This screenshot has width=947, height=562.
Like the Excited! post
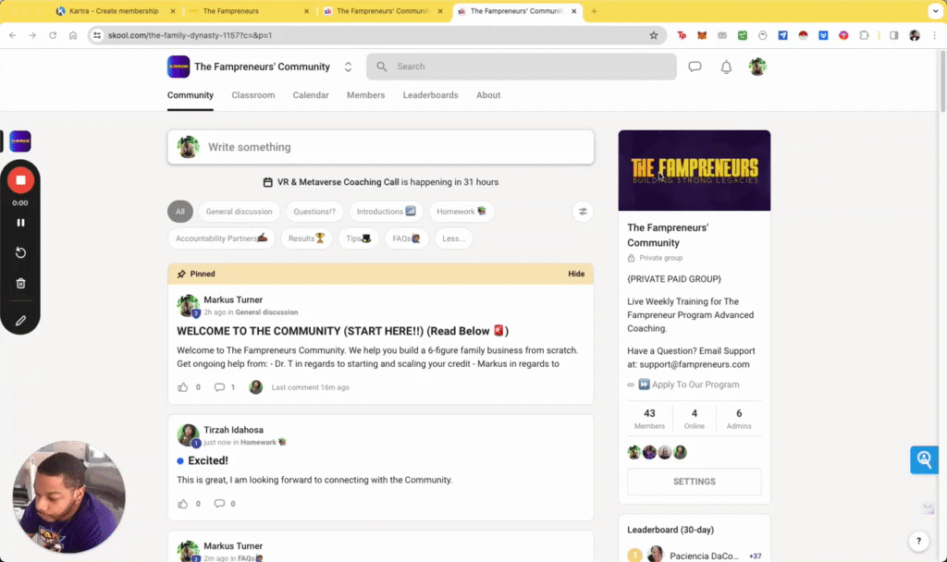tap(182, 504)
